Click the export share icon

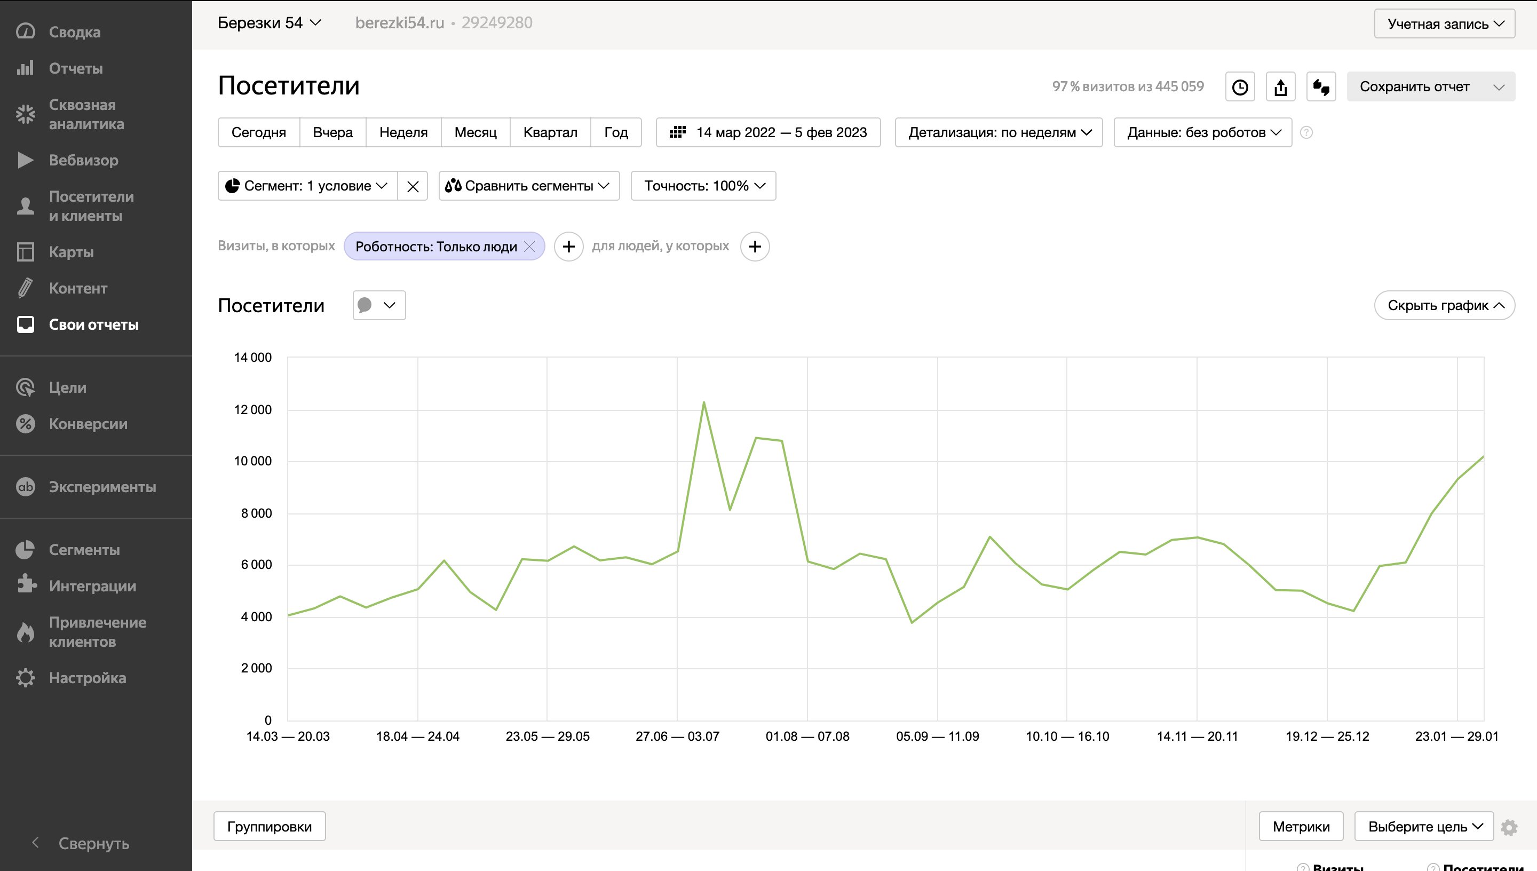click(x=1280, y=87)
